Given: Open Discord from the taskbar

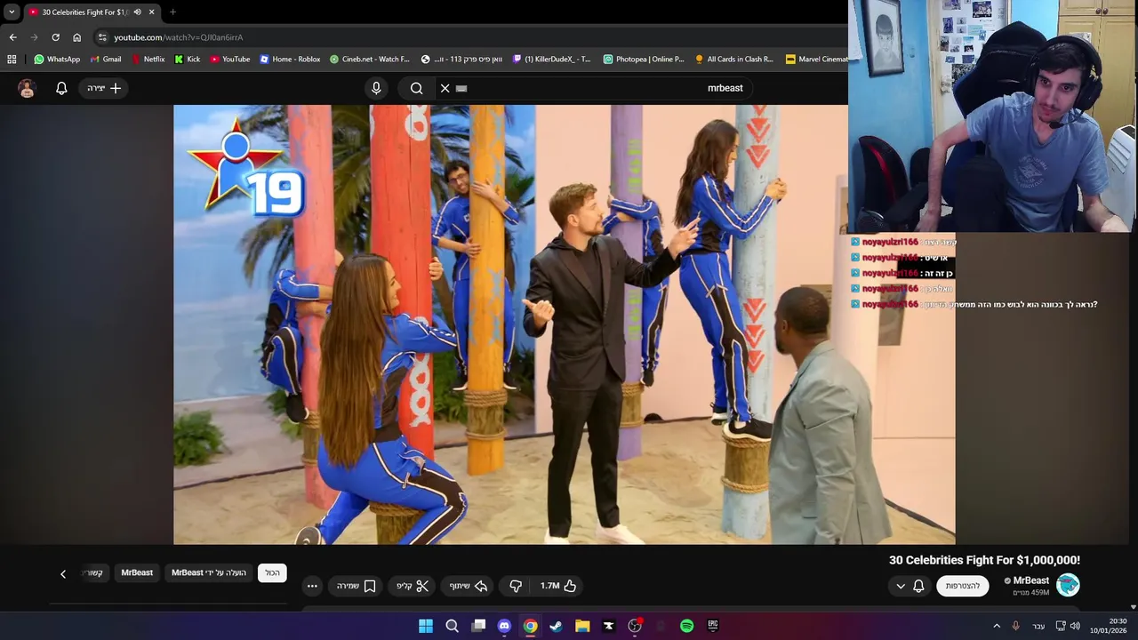Looking at the screenshot, I should (504, 626).
